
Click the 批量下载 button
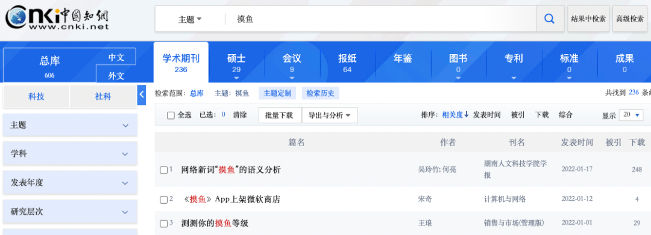point(279,115)
